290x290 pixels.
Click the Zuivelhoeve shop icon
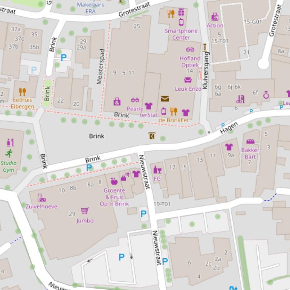(x=41, y=198)
